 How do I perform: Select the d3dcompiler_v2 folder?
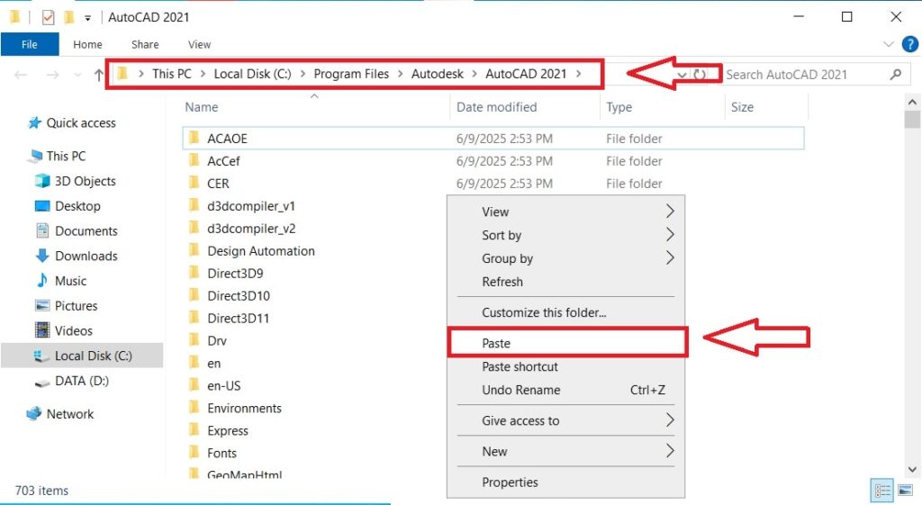coord(251,229)
